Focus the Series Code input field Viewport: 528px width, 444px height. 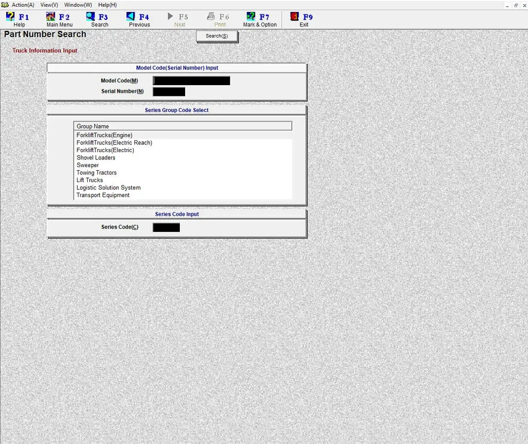click(166, 227)
